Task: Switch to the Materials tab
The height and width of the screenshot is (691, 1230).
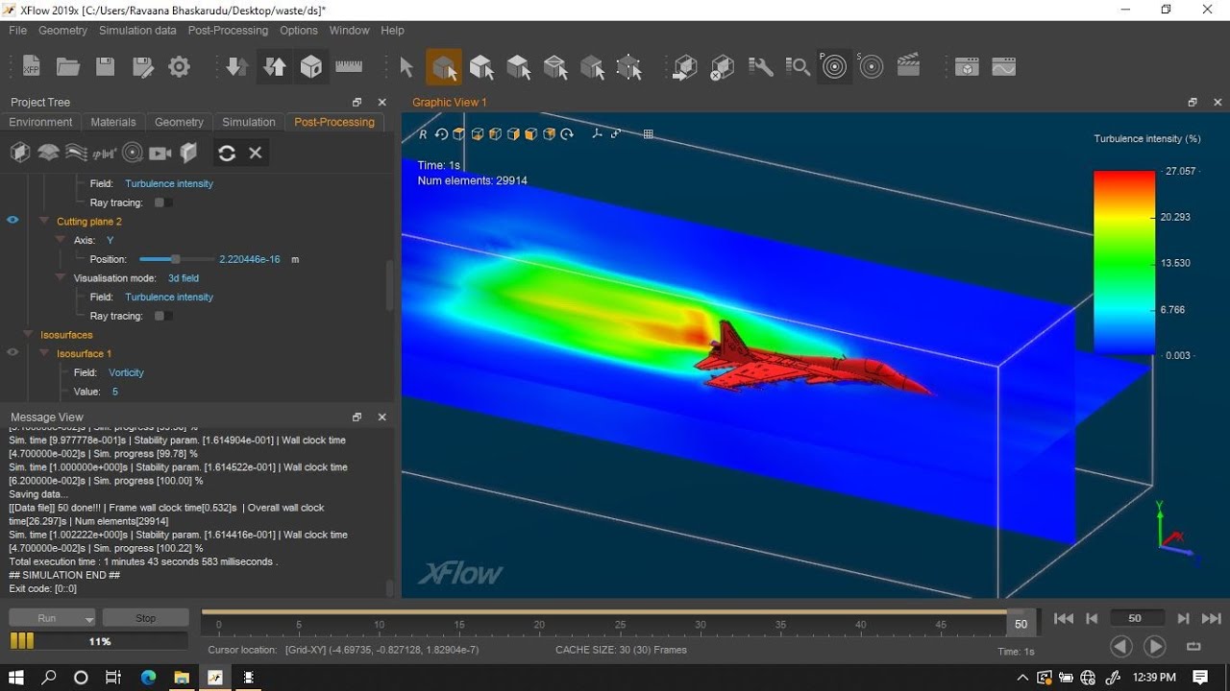Action: [113, 122]
